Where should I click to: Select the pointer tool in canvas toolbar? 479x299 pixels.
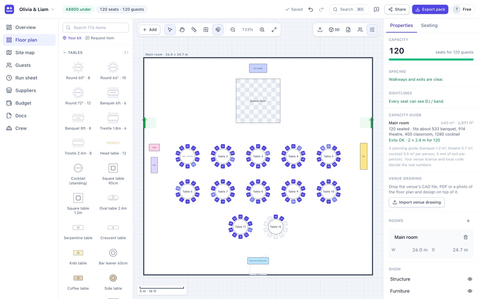[x=170, y=30]
